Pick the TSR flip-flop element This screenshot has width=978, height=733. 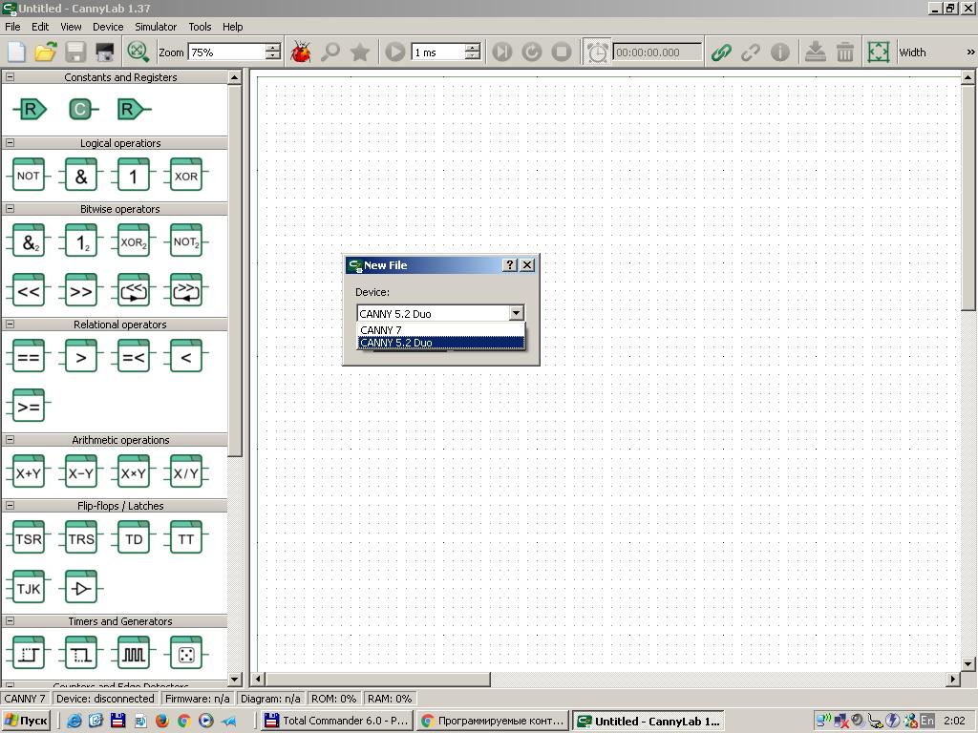(x=29, y=538)
